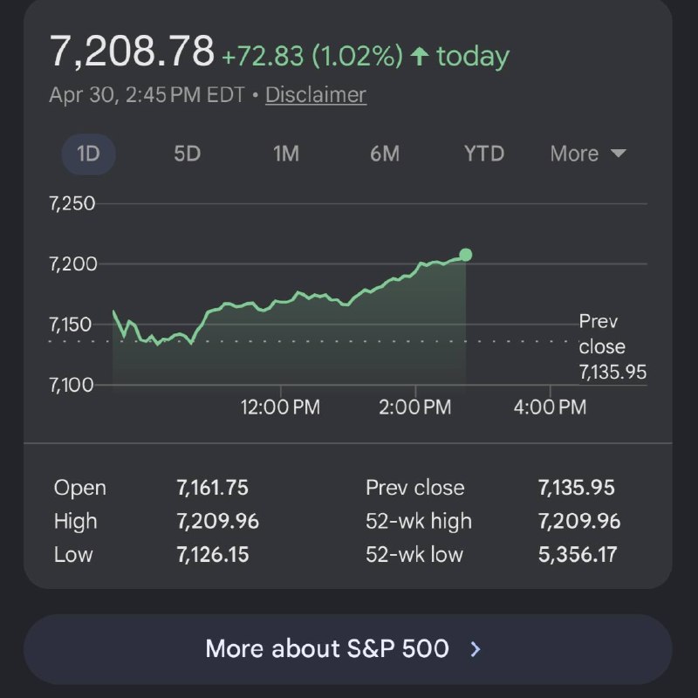This screenshot has height=698, width=698.
Task: Click the 7,208.78 index price
Action: click(x=132, y=51)
